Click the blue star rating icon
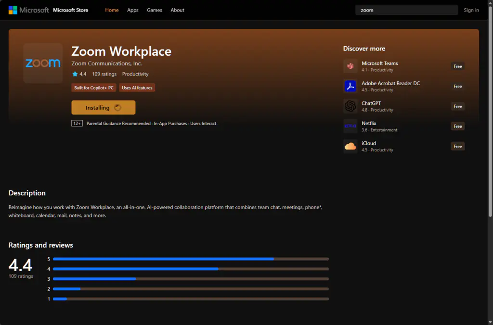This screenshot has width=493, height=325. pos(75,74)
